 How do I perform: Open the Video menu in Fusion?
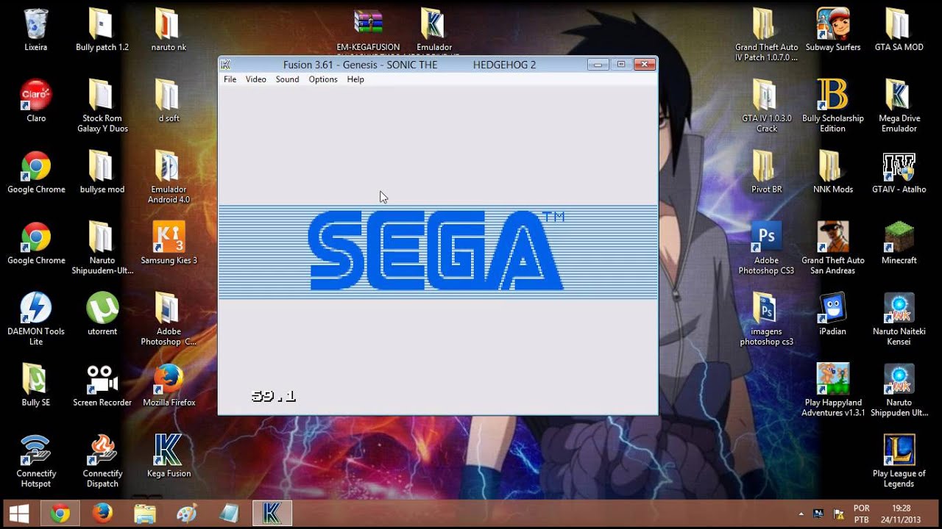[256, 79]
